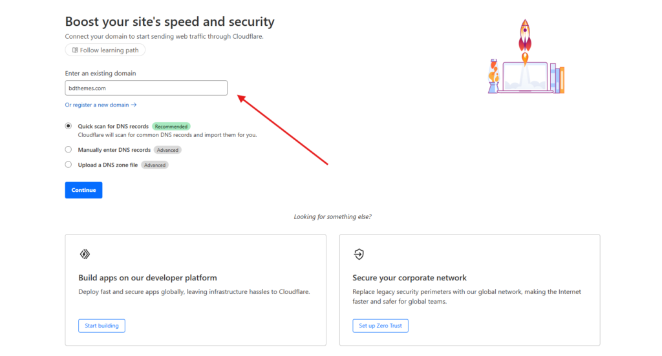
Task: Click the developer platform logo icon
Action: [x=84, y=255]
